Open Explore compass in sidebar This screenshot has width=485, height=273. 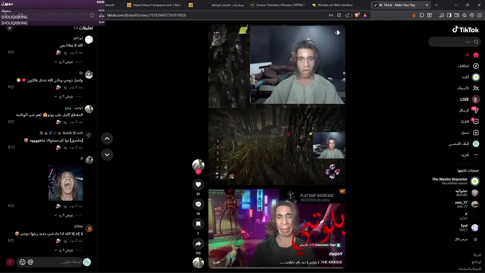click(x=476, y=66)
